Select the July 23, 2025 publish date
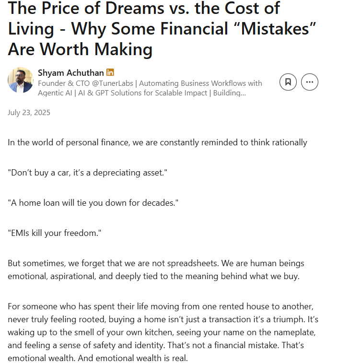Image resolution: width=338 pixels, height=363 pixels. click(x=29, y=113)
